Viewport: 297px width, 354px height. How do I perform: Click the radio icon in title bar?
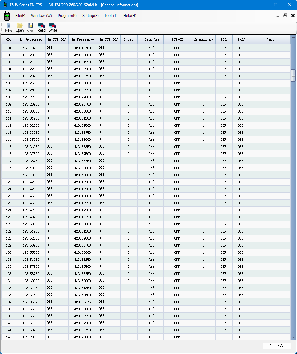[x=5, y=5]
